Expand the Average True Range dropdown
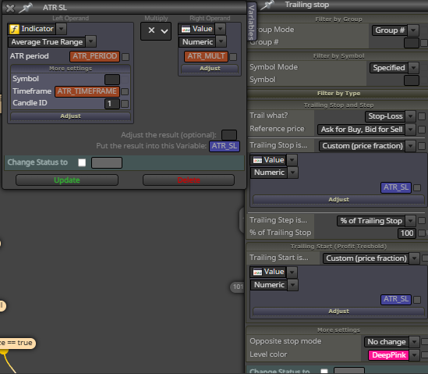 tap(91, 42)
